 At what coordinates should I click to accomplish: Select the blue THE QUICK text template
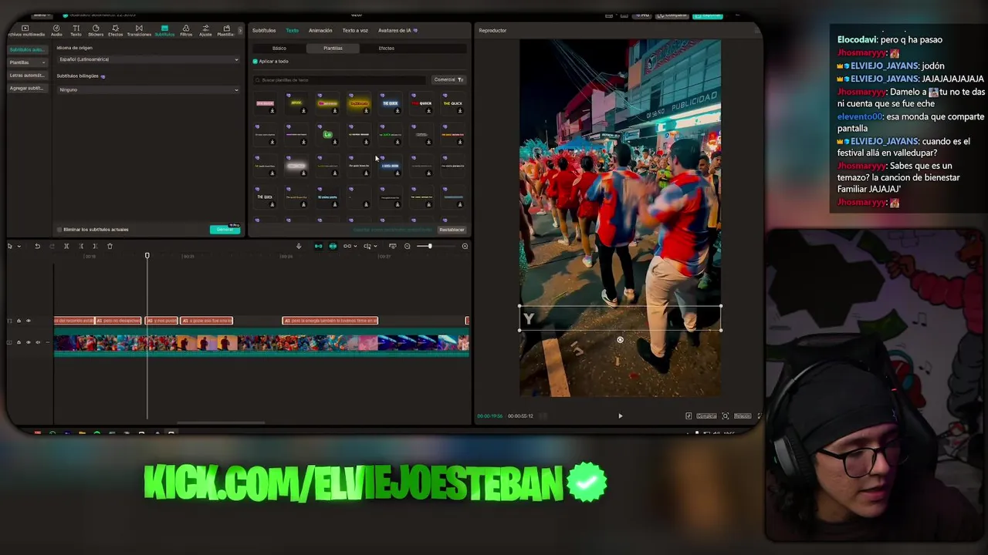click(391, 103)
